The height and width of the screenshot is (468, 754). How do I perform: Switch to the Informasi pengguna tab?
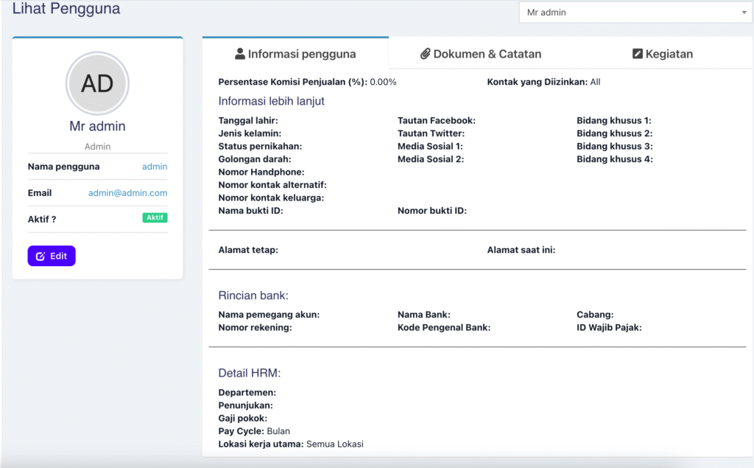tap(295, 54)
